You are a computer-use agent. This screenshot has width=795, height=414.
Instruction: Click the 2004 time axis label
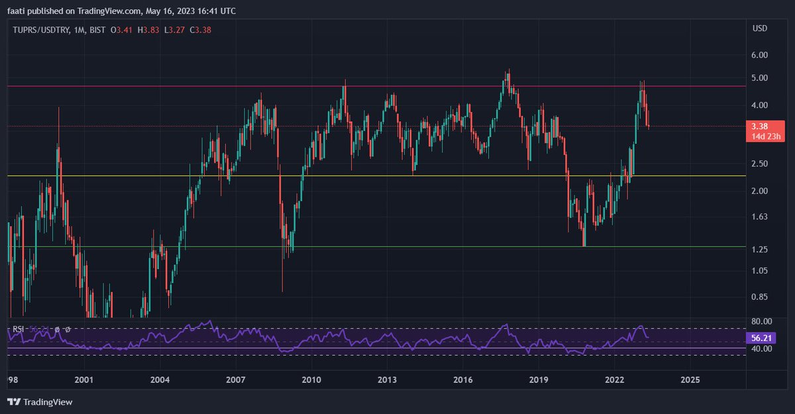coord(160,380)
